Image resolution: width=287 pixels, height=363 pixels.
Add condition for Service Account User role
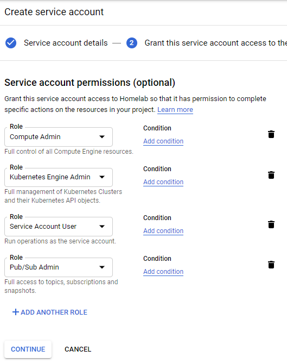(163, 230)
